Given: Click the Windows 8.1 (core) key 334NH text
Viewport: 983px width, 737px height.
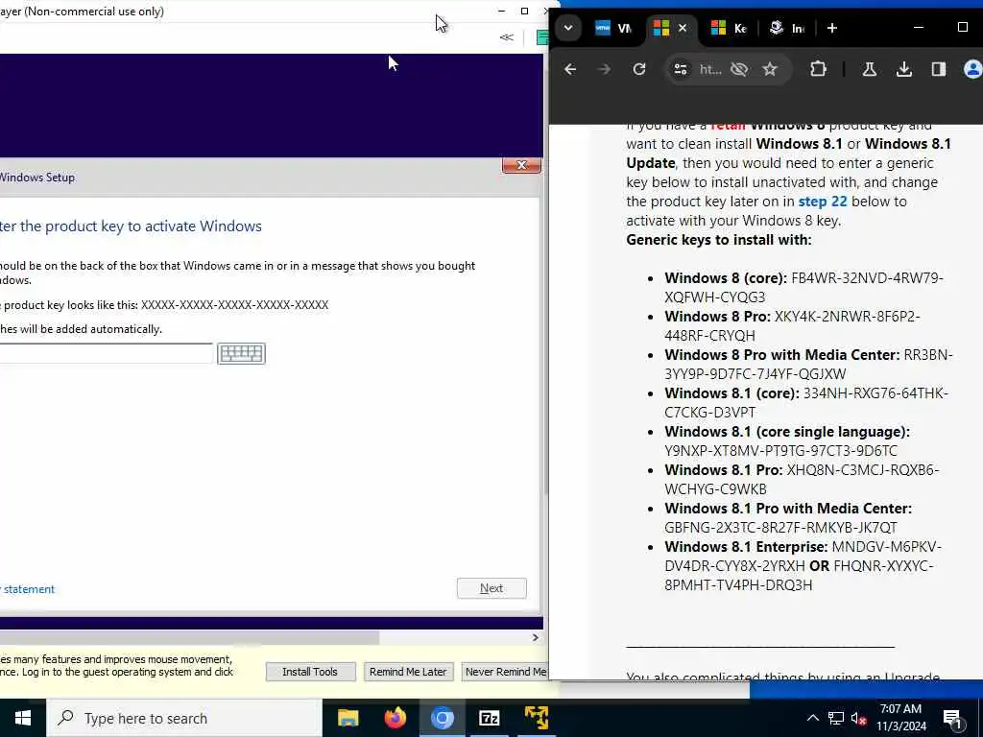Looking at the screenshot, I should [806, 402].
